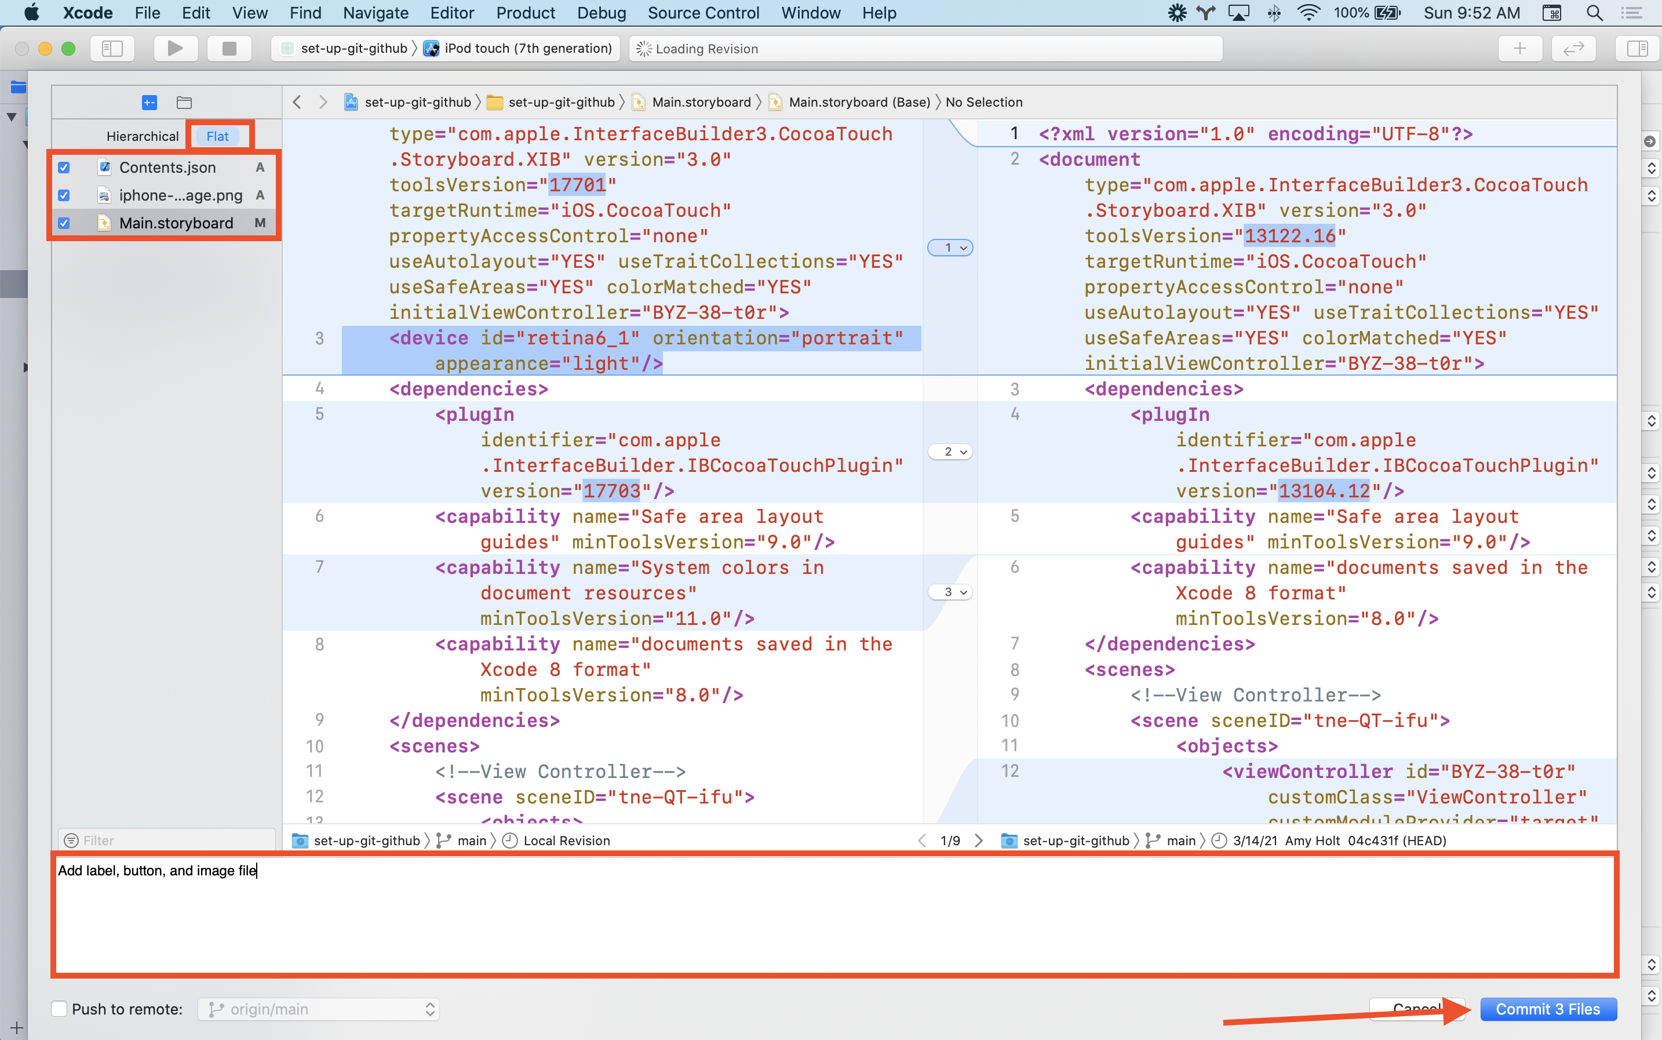
Task: Open Spotlight search in the menu bar
Action: click(1595, 13)
